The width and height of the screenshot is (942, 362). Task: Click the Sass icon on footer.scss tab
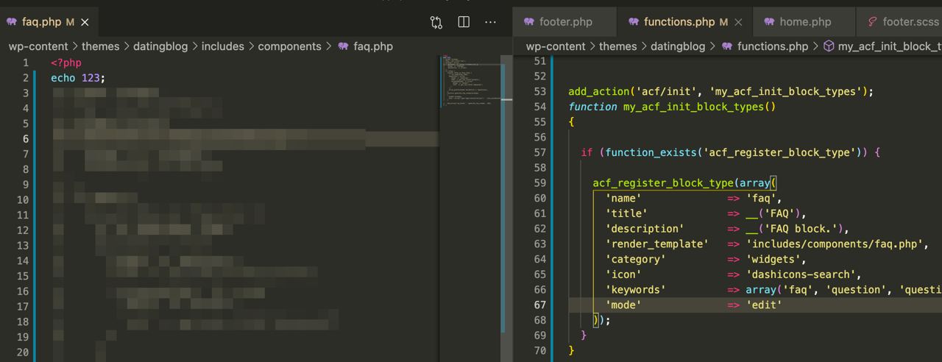[872, 22]
